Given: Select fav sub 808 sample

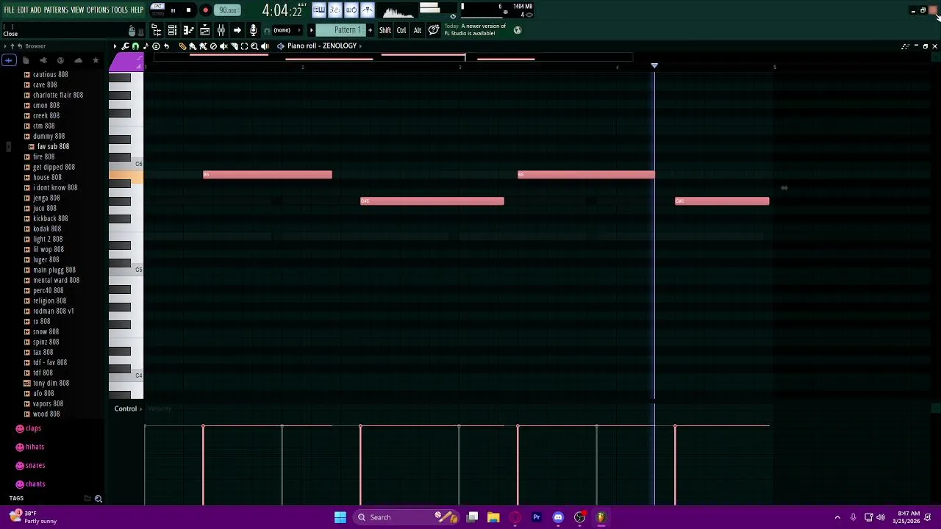Looking at the screenshot, I should [53, 146].
